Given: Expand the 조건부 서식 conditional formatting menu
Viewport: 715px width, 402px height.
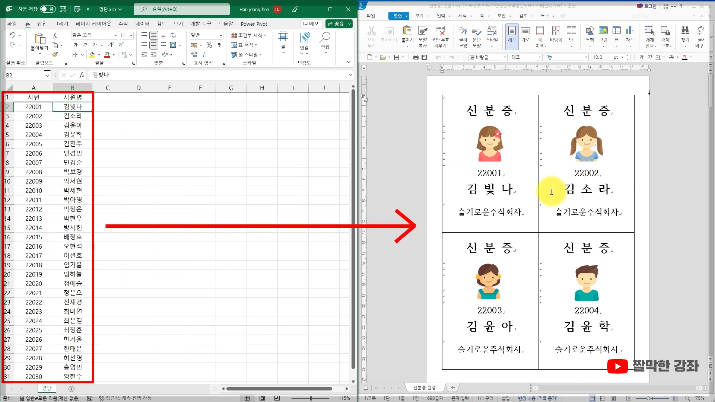Looking at the screenshot, I should click(248, 35).
